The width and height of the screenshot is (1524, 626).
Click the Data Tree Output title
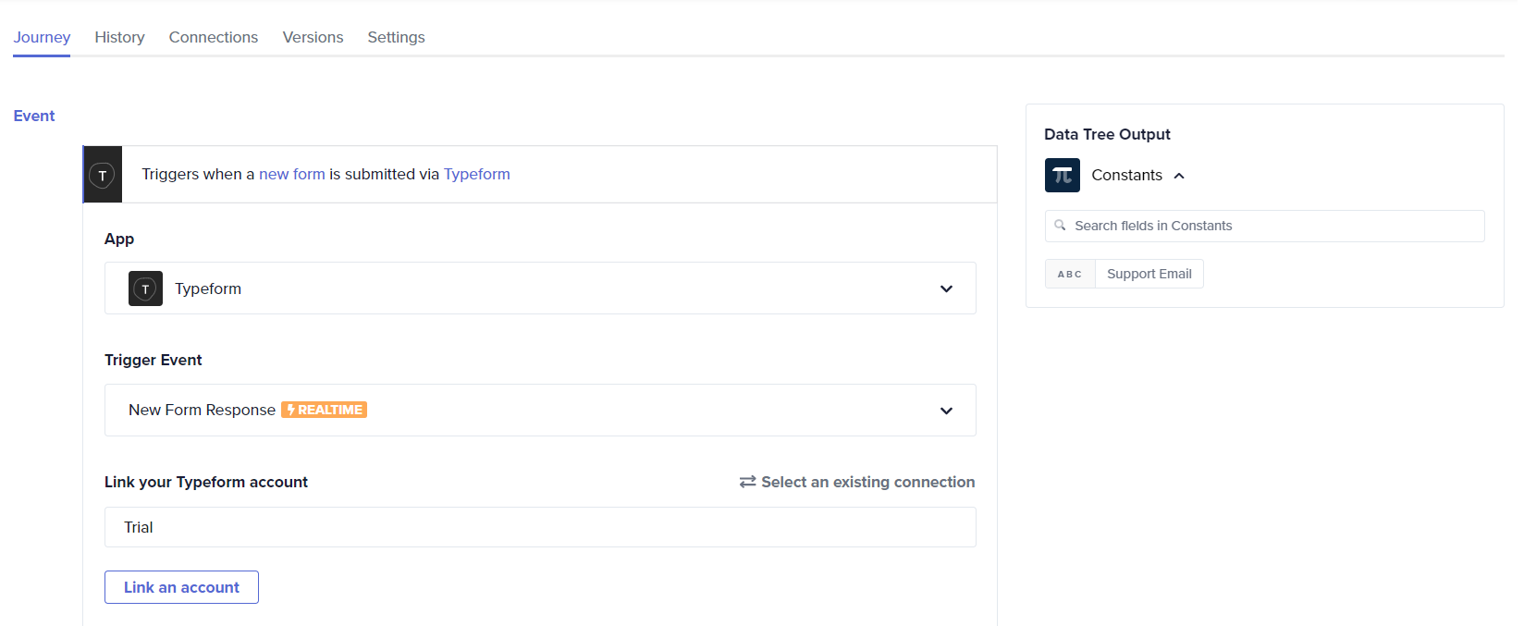point(1107,134)
